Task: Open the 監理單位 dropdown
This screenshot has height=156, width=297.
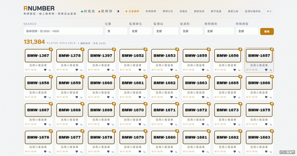Action: point(141,31)
